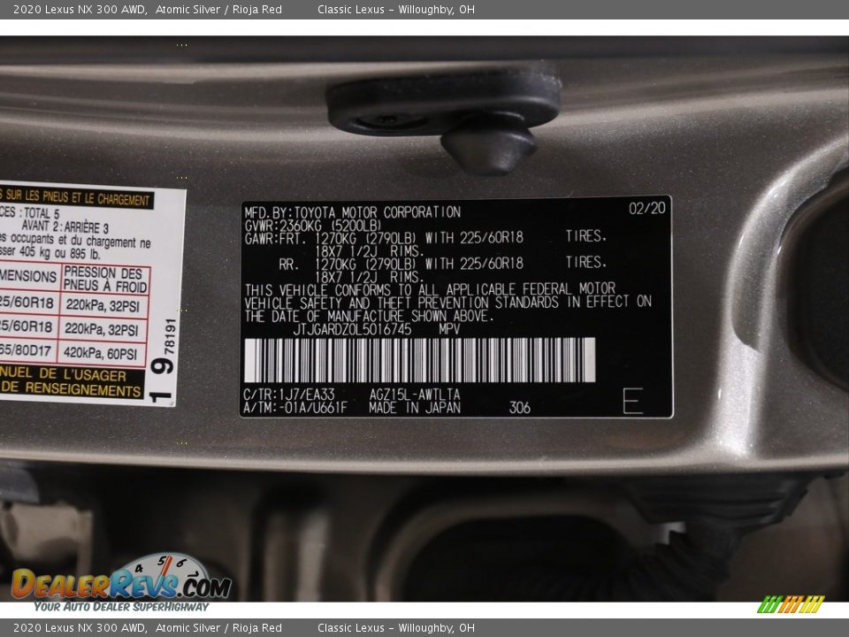849x637 pixels.
Task: Click bottom caption "Atomic Silver / Rioja Red"
Action: 218,628
